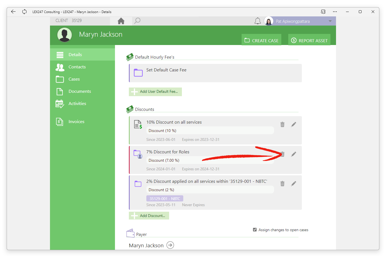
Task: Delete the 2% NBTC discount
Action: (282, 184)
